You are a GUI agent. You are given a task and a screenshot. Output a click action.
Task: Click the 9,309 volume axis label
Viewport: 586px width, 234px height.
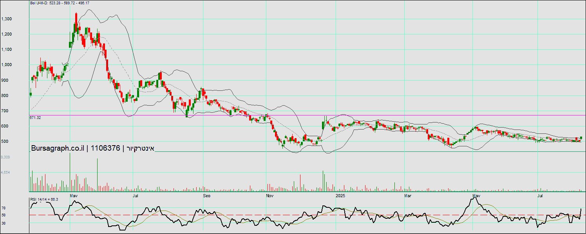[x=5, y=157]
